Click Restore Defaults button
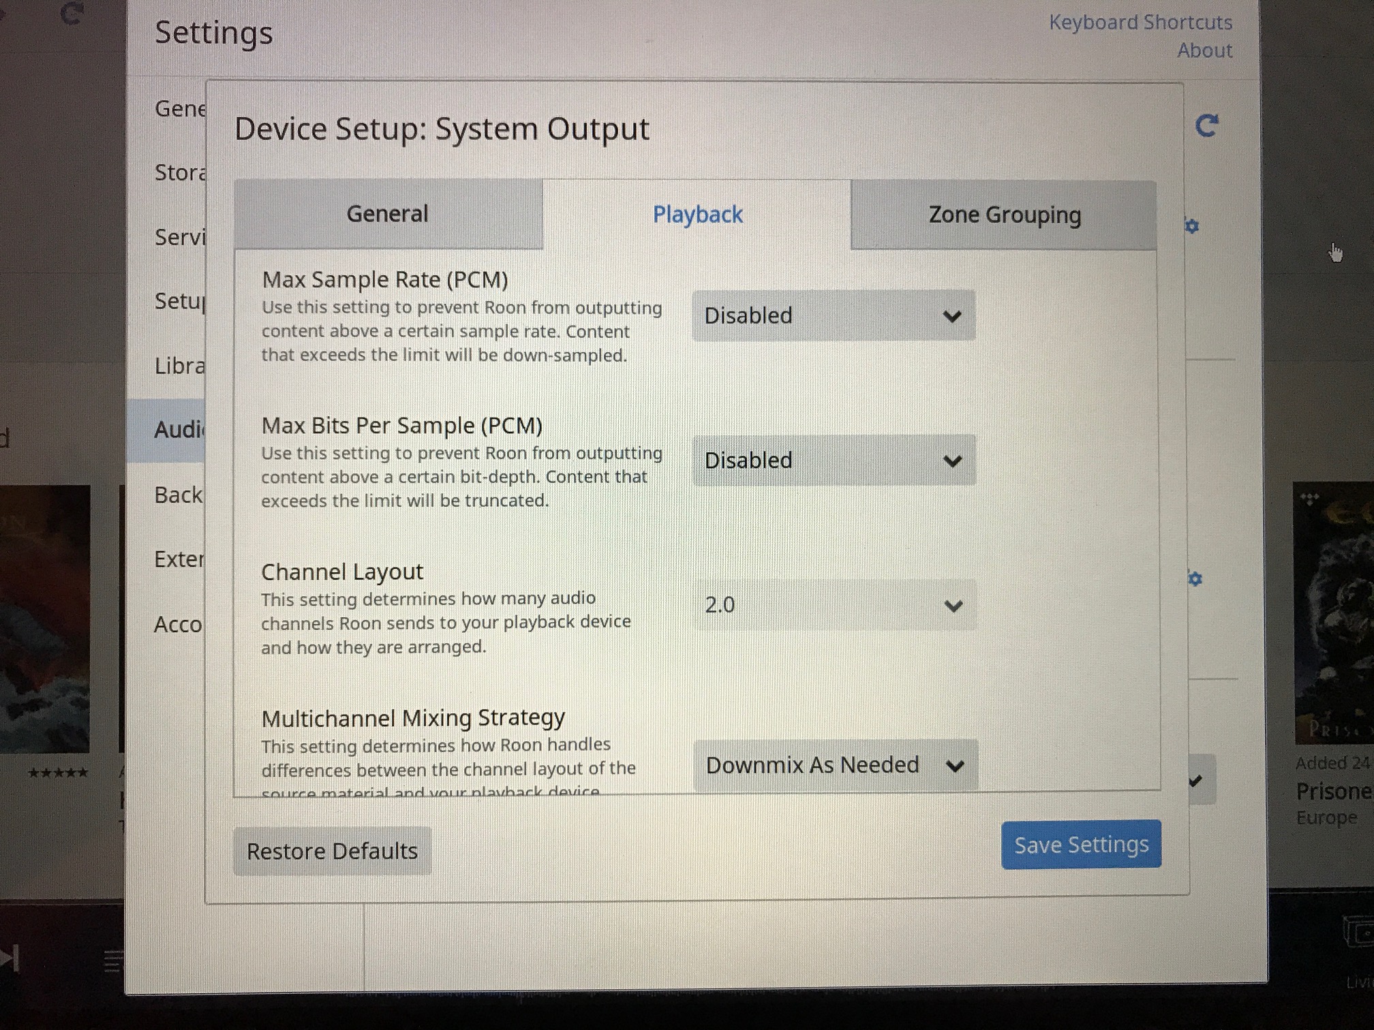 [332, 851]
